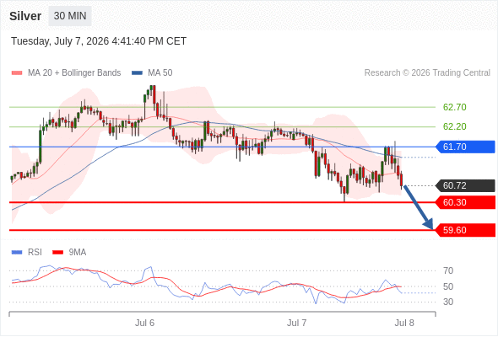
Task: Click the RSI 30 level label
Action: point(448,302)
